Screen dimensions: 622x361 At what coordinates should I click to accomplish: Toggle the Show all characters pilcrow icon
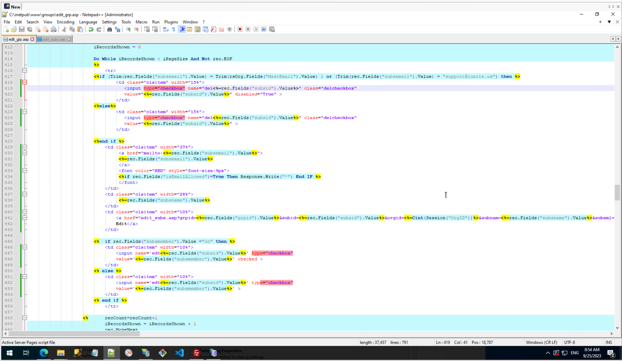click(x=174, y=29)
